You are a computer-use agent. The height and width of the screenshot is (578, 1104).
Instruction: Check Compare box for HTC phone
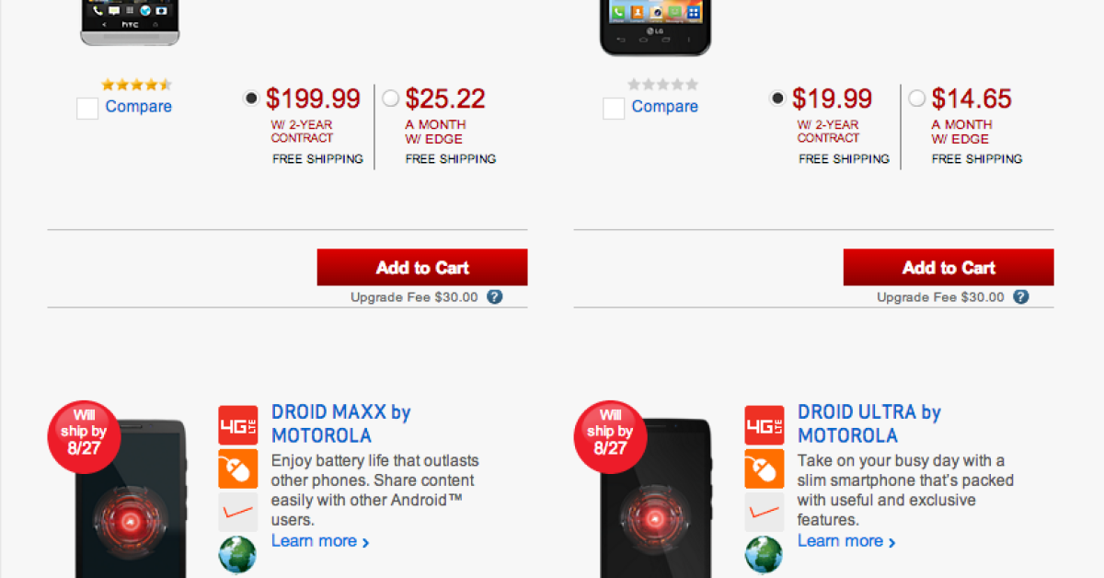point(87,109)
